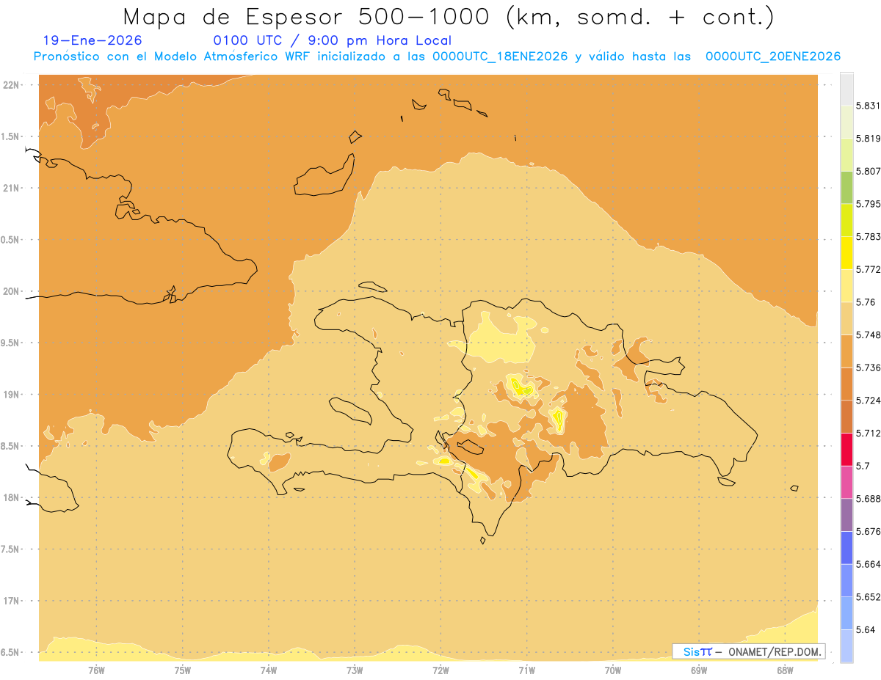Click legend value '5.64'
Image resolution: width=881 pixels, height=680 pixels.
[x=866, y=629]
